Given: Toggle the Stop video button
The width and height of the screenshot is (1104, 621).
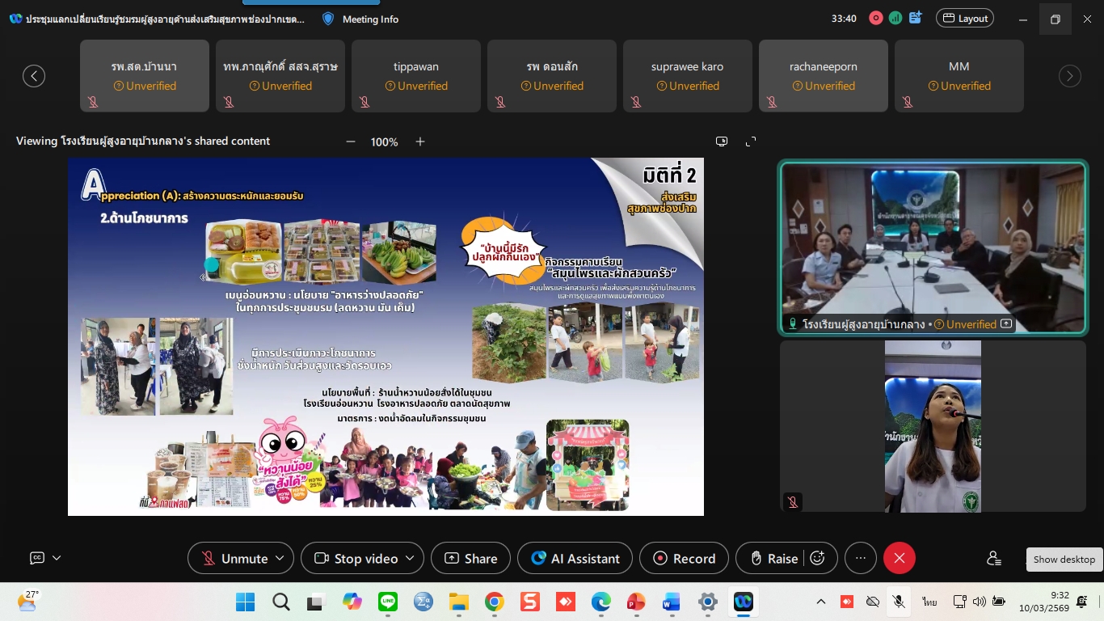Looking at the screenshot, I should [356, 558].
